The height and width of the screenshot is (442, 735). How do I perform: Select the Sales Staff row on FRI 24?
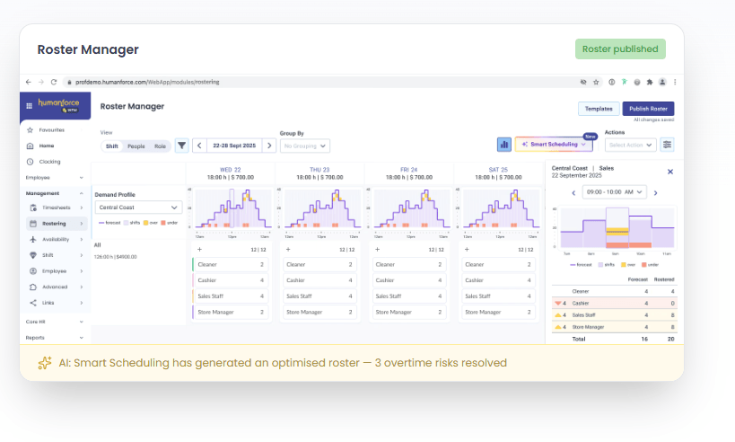coord(408,296)
